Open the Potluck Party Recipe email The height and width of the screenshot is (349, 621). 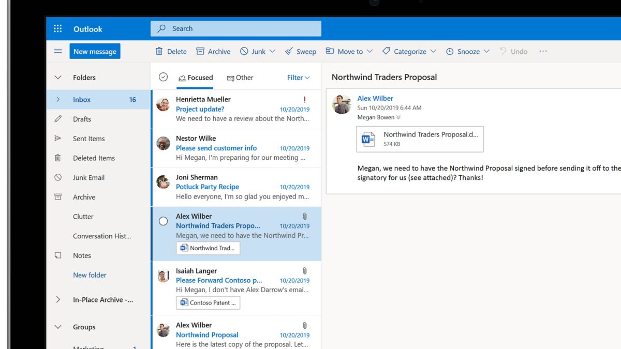tap(236, 187)
